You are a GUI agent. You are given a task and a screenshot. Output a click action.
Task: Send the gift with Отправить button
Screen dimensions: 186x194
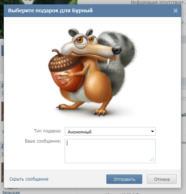(124, 179)
